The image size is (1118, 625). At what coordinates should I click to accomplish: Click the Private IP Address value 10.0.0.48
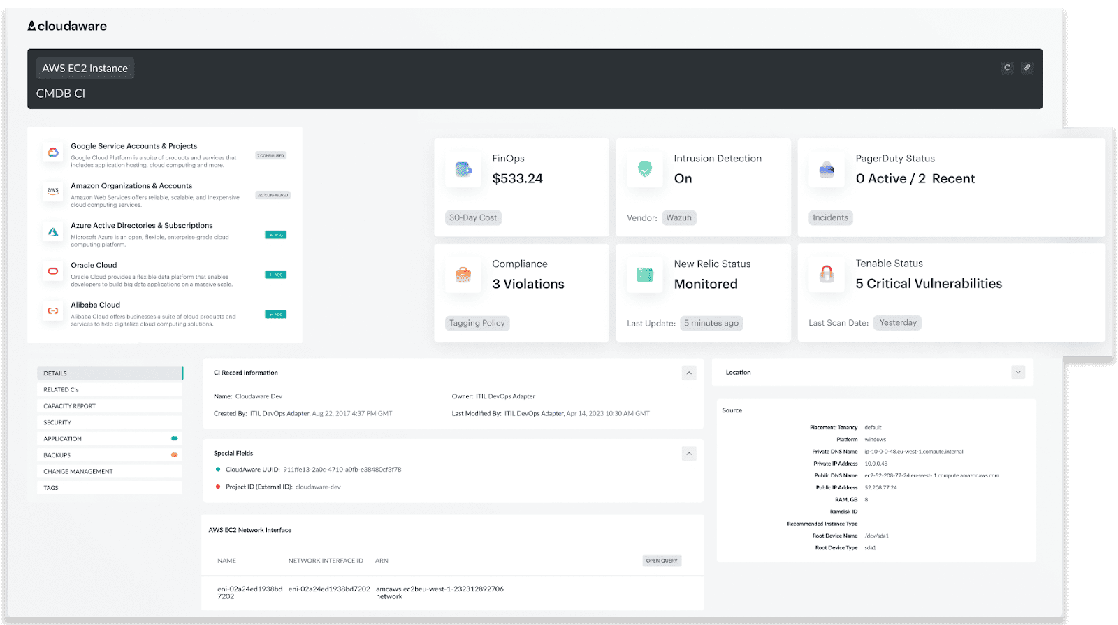[x=876, y=464]
